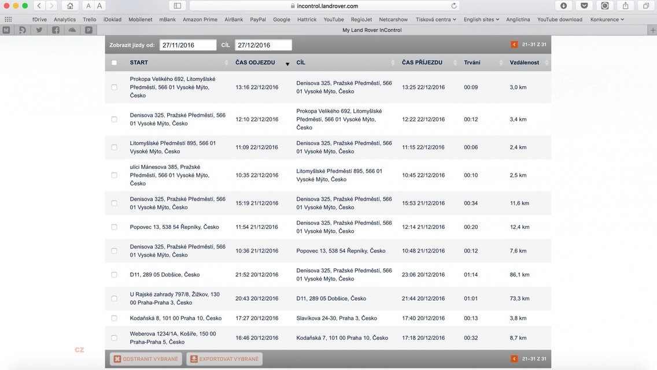Viewport: 657px width, 370px height.
Task: Select the My Land Rover InControl tab
Action: pyautogui.click(x=372, y=29)
